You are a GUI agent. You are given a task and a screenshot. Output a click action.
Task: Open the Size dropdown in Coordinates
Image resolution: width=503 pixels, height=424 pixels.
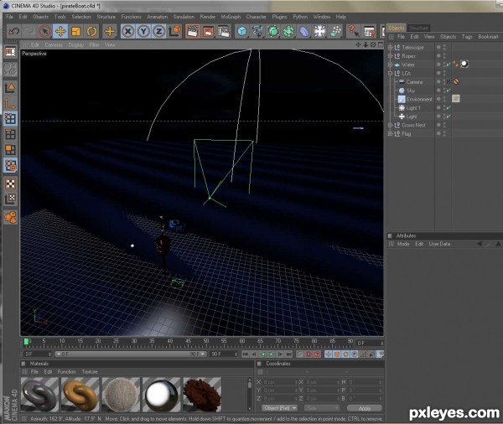321,408
